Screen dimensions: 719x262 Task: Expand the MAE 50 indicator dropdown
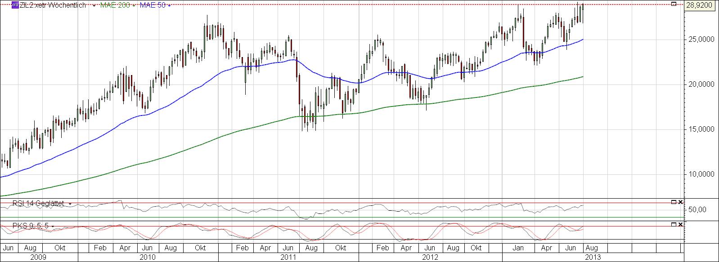click(168, 5)
